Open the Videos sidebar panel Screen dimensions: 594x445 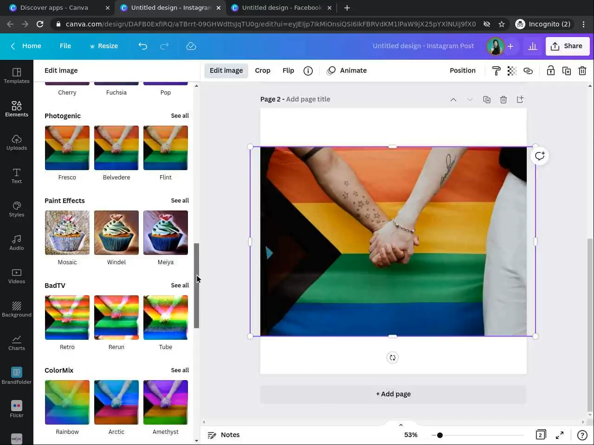(x=17, y=275)
